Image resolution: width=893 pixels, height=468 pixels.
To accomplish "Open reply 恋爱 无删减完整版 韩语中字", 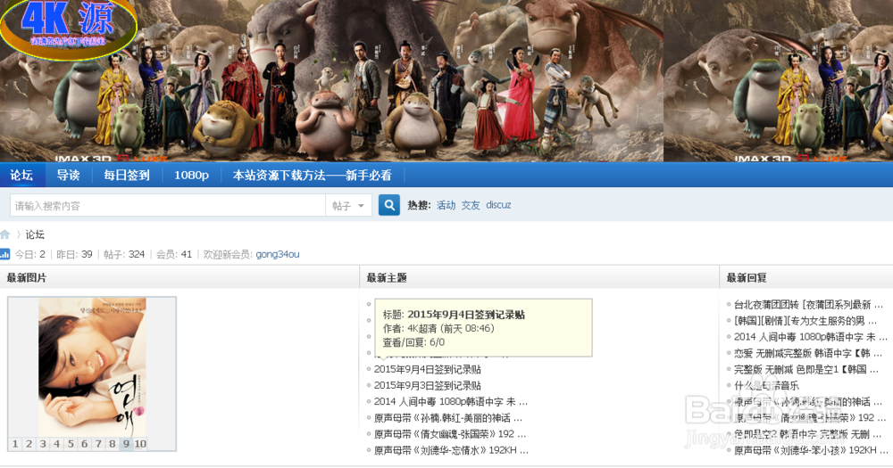I will click(x=807, y=353).
